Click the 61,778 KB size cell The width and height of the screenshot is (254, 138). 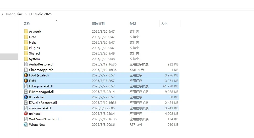(x=170, y=86)
